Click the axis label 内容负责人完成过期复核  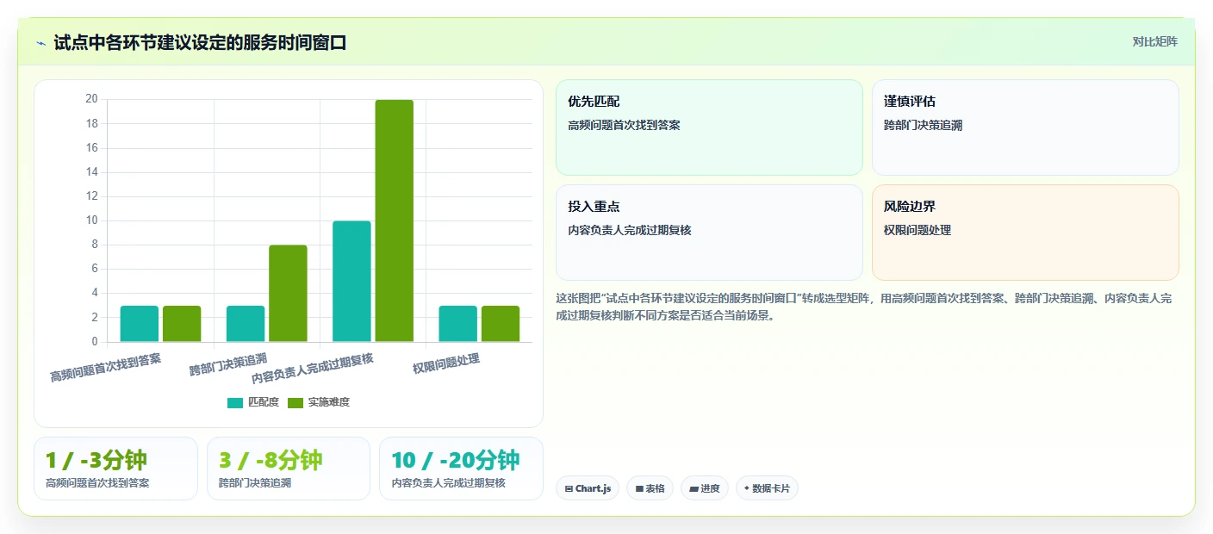coord(313,369)
